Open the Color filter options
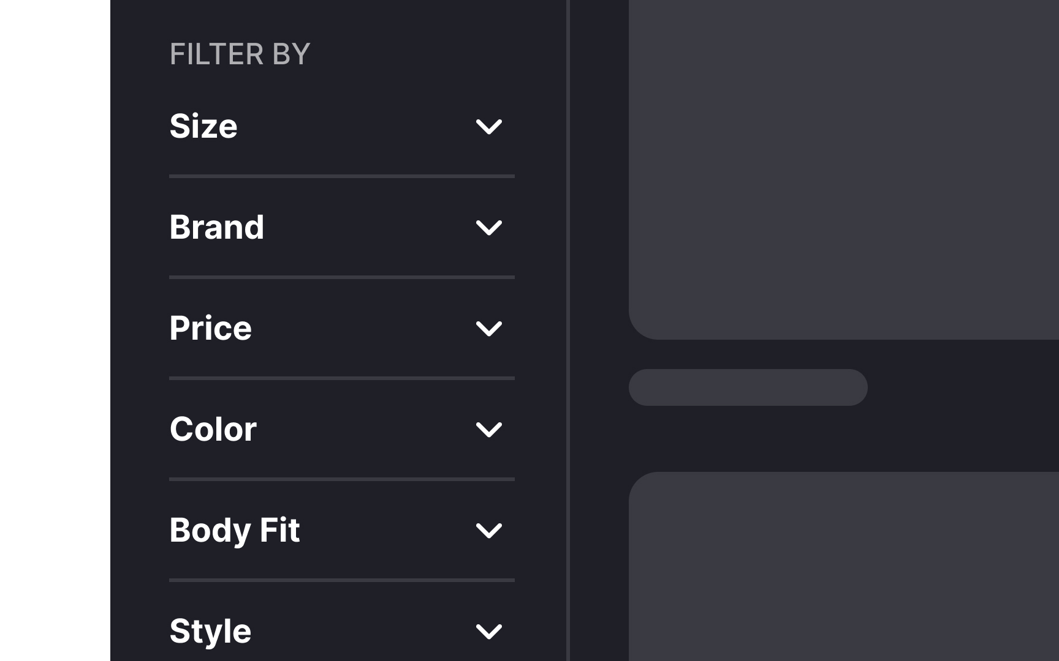The image size is (1059, 661). (342, 429)
